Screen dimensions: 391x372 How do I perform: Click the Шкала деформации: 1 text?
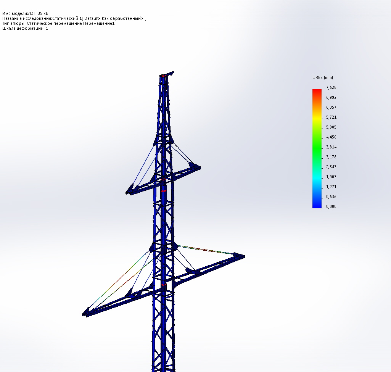click(x=25, y=28)
